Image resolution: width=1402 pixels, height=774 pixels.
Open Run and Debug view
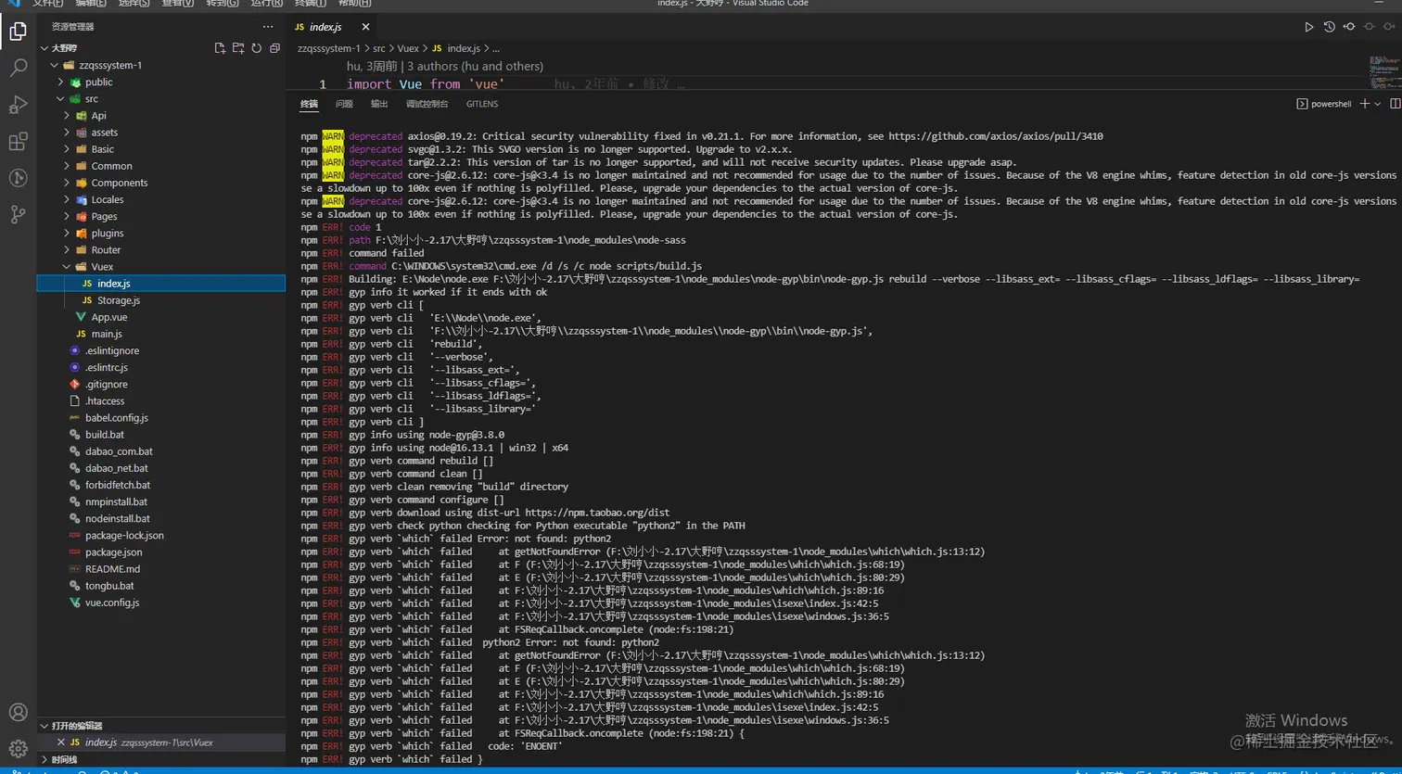pyautogui.click(x=18, y=105)
